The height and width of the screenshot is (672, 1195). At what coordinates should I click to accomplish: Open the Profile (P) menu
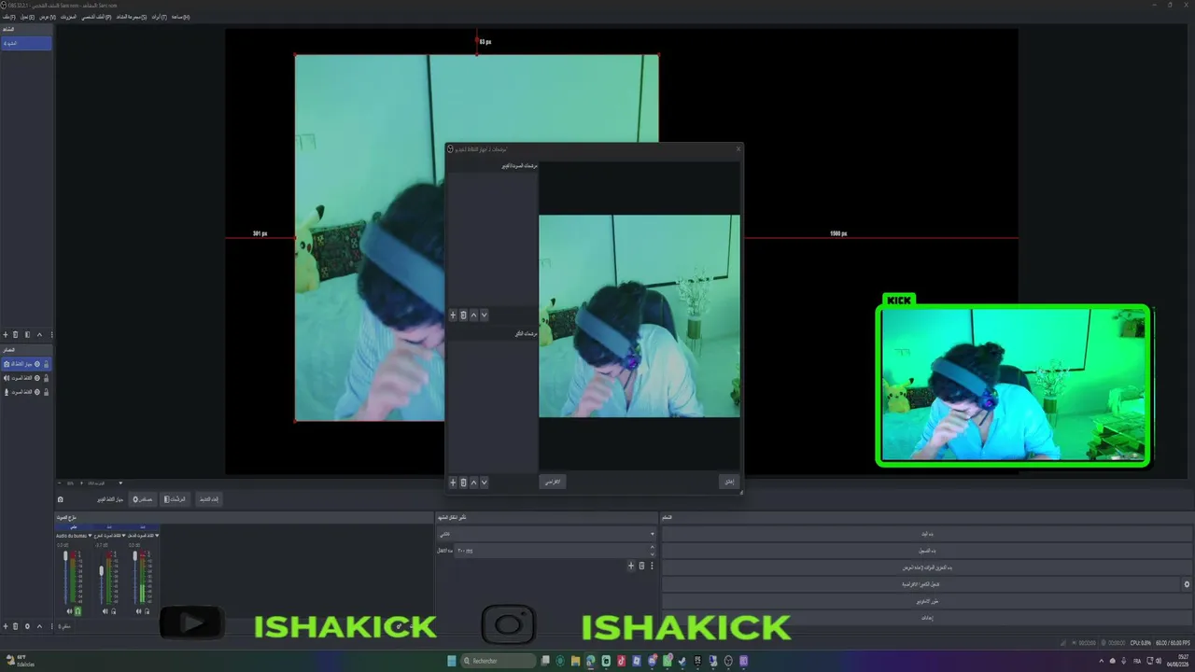tap(95, 17)
